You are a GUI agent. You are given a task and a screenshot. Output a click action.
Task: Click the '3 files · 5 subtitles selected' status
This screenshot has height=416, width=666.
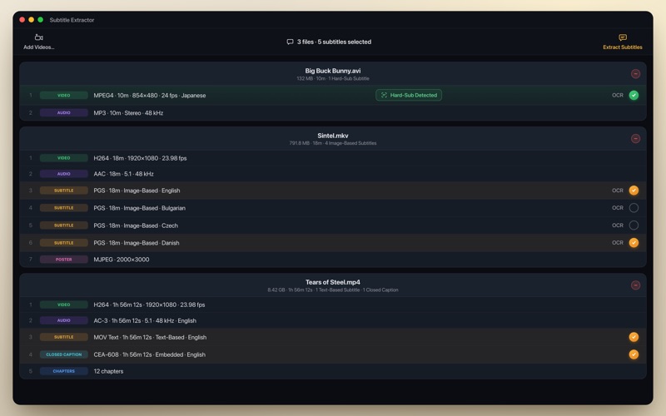(334, 42)
